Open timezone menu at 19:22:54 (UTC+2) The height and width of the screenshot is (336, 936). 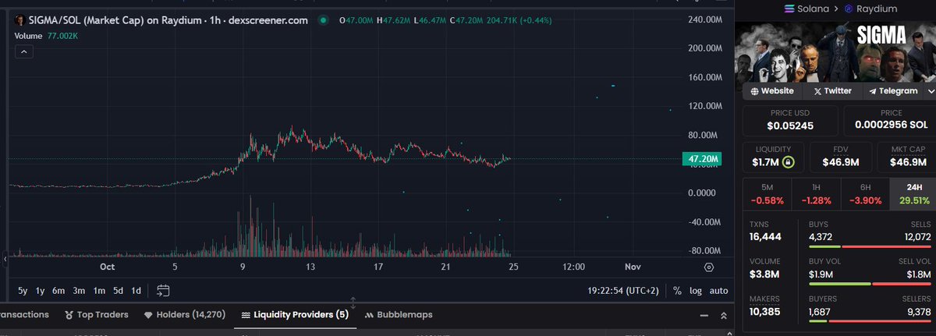tap(624, 291)
